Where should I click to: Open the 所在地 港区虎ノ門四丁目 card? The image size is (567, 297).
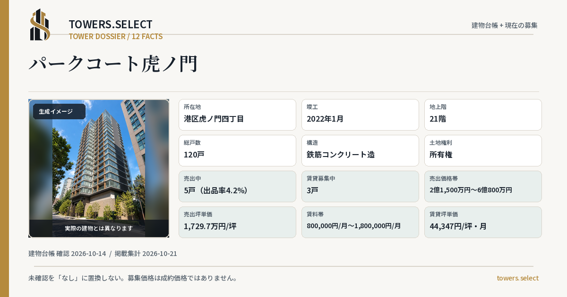click(x=237, y=115)
